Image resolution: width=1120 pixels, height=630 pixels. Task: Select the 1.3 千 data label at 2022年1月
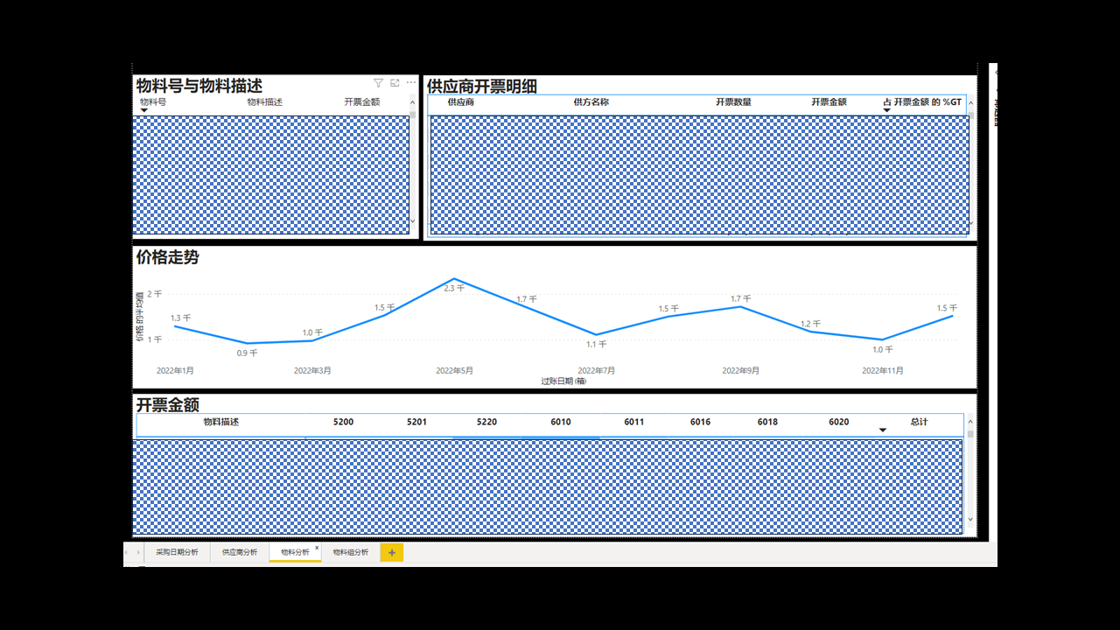coord(181,318)
